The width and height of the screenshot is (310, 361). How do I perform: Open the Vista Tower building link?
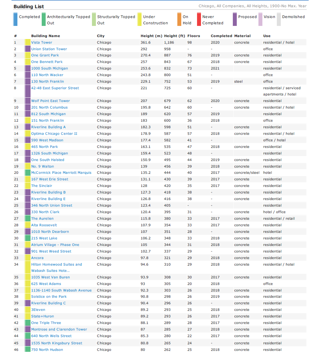[x=41, y=42]
